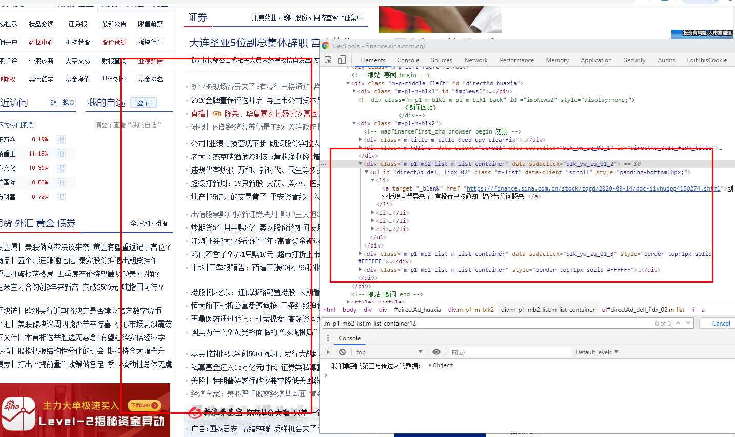Expand the logged Object in console
Viewport: 735px width, 437px height.
point(430,365)
